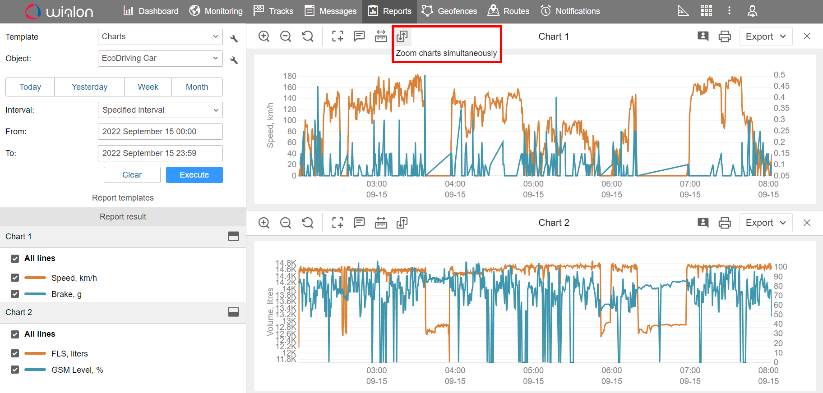Open the apps grid icon in top bar

[x=706, y=11]
